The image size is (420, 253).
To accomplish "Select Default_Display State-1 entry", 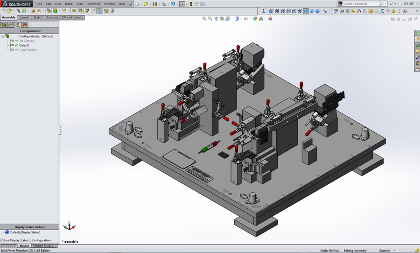I will [x=25, y=232].
